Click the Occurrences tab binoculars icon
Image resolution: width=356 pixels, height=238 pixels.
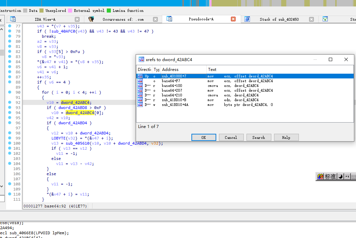[x=91, y=19]
